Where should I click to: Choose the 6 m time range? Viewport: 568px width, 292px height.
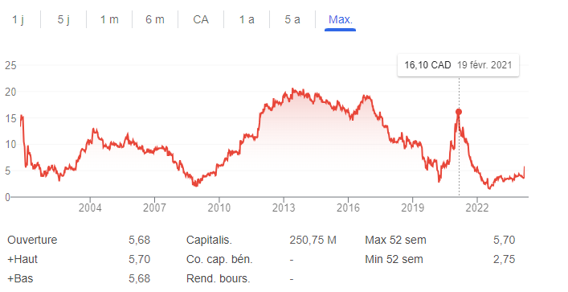[x=155, y=19]
